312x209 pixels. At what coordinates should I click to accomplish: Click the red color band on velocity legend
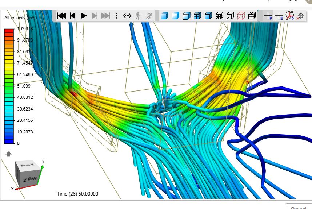pos(9,31)
